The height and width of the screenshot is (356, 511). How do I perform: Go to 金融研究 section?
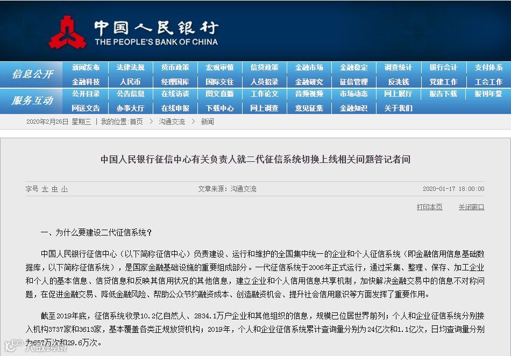pyautogui.click(x=309, y=82)
